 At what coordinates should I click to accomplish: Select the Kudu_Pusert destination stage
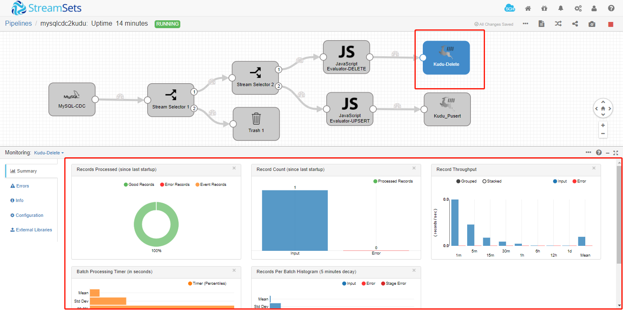pos(447,109)
